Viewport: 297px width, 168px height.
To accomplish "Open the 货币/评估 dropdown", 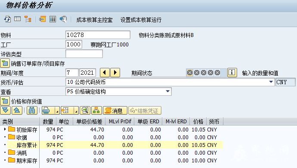I will click(271, 82).
